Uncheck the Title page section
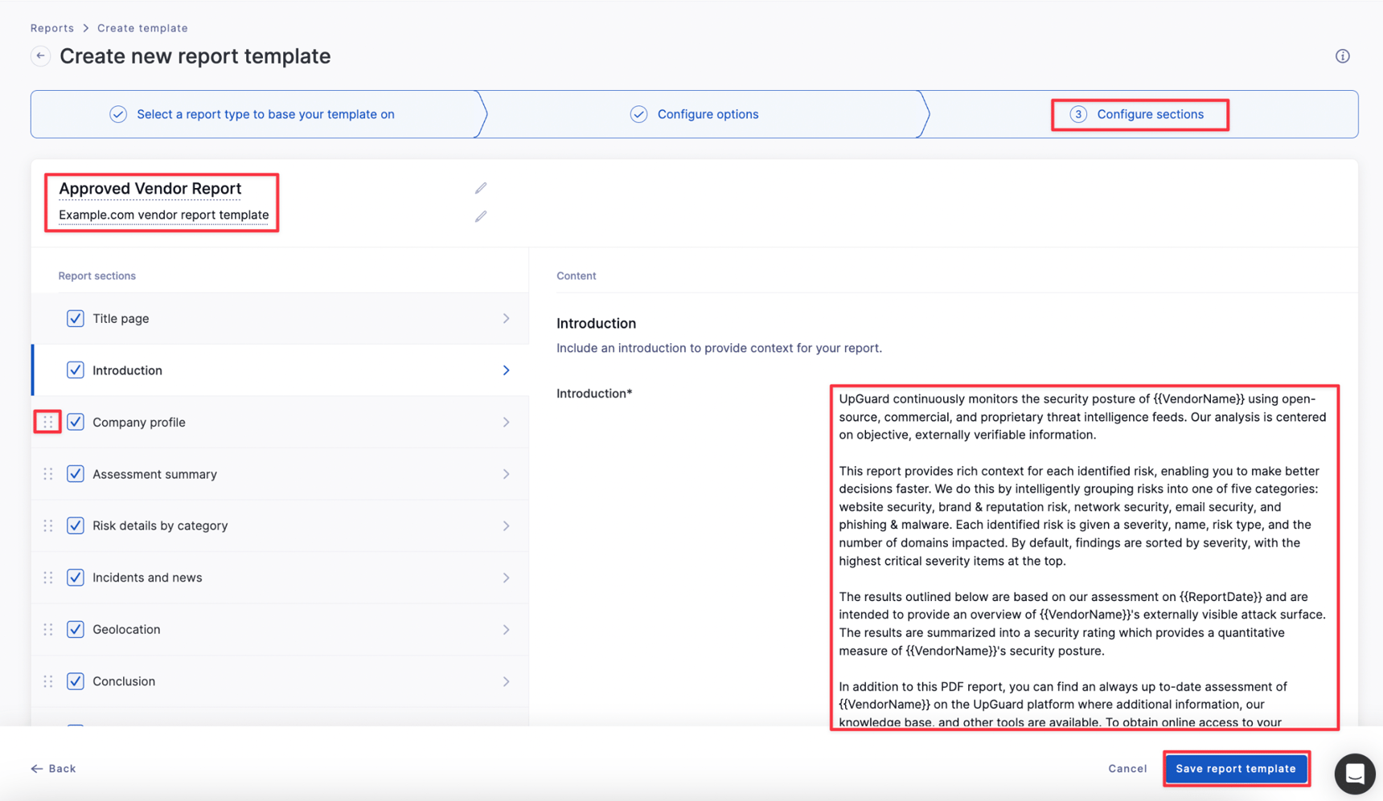The width and height of the screenshot is (1383, 801). [75, 318]
